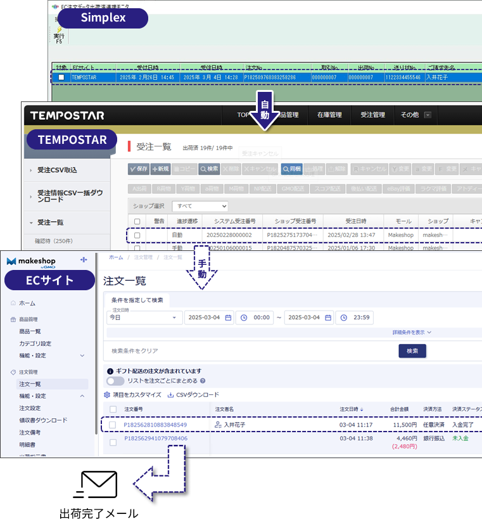Tick the 対象 checkbox in TEMPOSTAR row
The image size is (482, 519).
coord(61,77)
